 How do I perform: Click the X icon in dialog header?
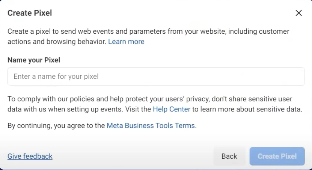298,13
